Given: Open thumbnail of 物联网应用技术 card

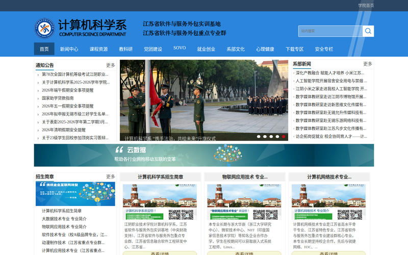Looking at the screenshot, I should tap(244, 202).
